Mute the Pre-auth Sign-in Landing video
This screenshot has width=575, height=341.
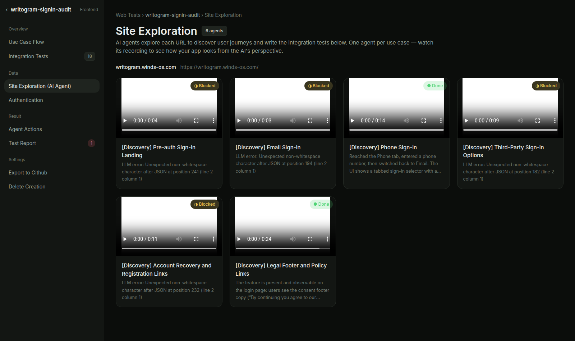click(x=179, y=121)
